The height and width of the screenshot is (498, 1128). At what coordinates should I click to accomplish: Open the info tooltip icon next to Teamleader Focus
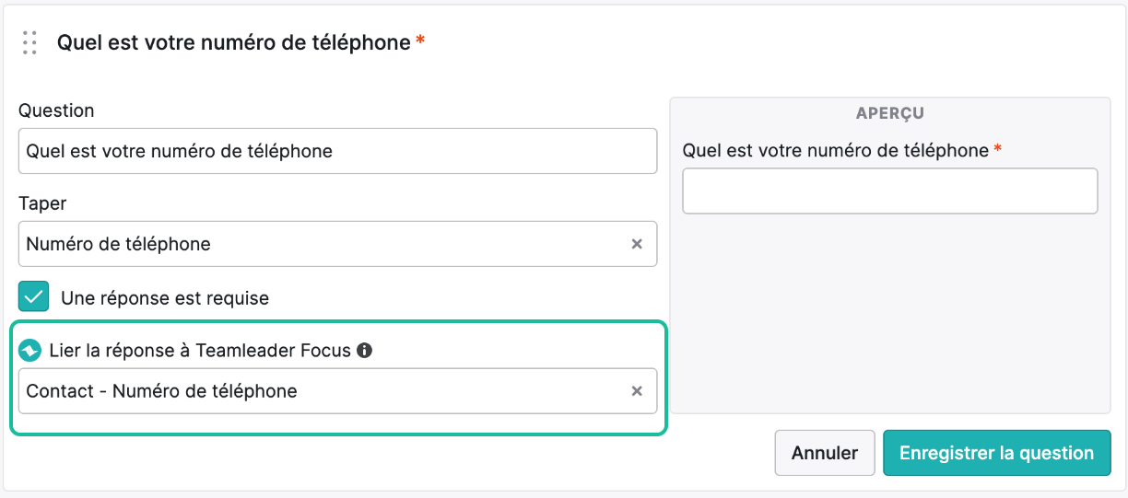[x=364, y=351]
